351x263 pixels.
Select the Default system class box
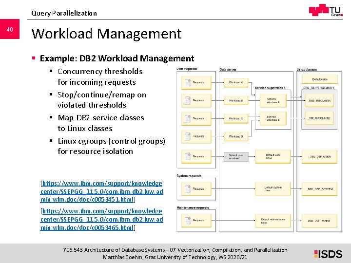coord(273,189)
